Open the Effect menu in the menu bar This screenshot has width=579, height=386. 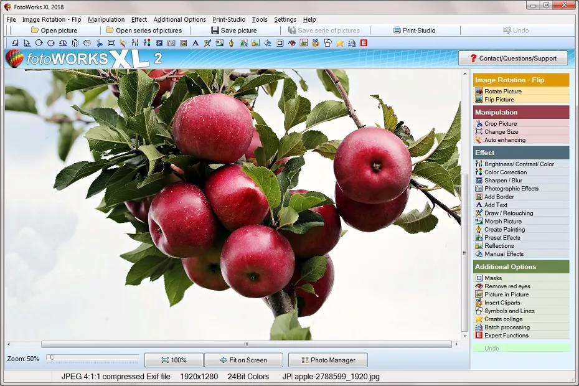[x=139, y=19]
